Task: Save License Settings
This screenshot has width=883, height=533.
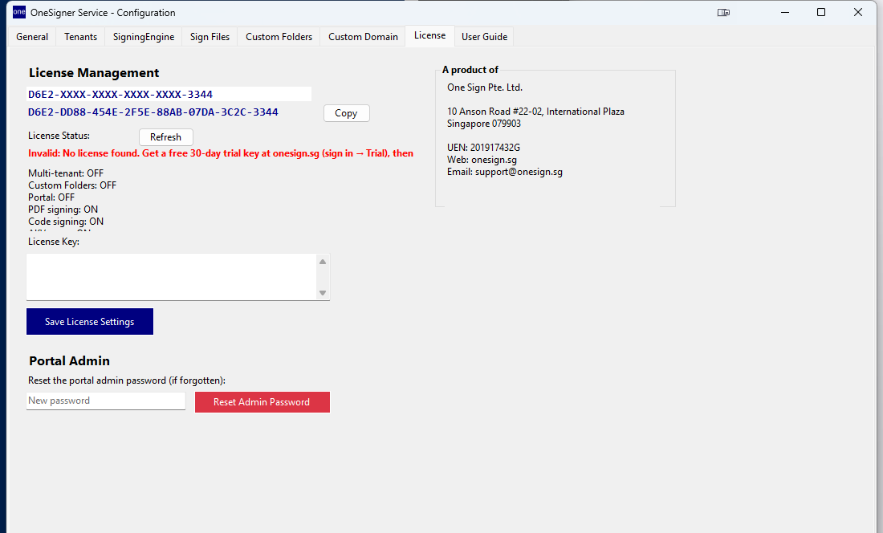Action: pyautogui.click(x=90, y=321)
